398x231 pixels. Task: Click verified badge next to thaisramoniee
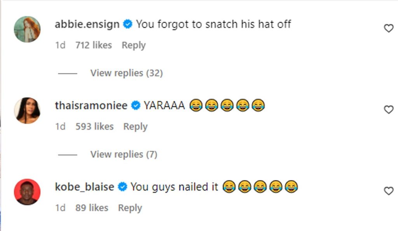point(136,105)
